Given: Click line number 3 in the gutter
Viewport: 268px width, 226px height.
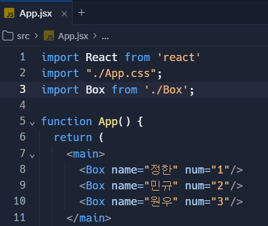Looking at the screenshot, I should point(23,89).
